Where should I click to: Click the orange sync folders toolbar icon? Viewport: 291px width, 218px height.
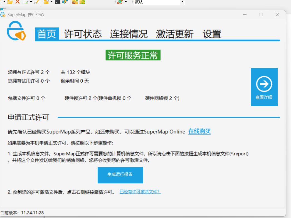point(75,2)
